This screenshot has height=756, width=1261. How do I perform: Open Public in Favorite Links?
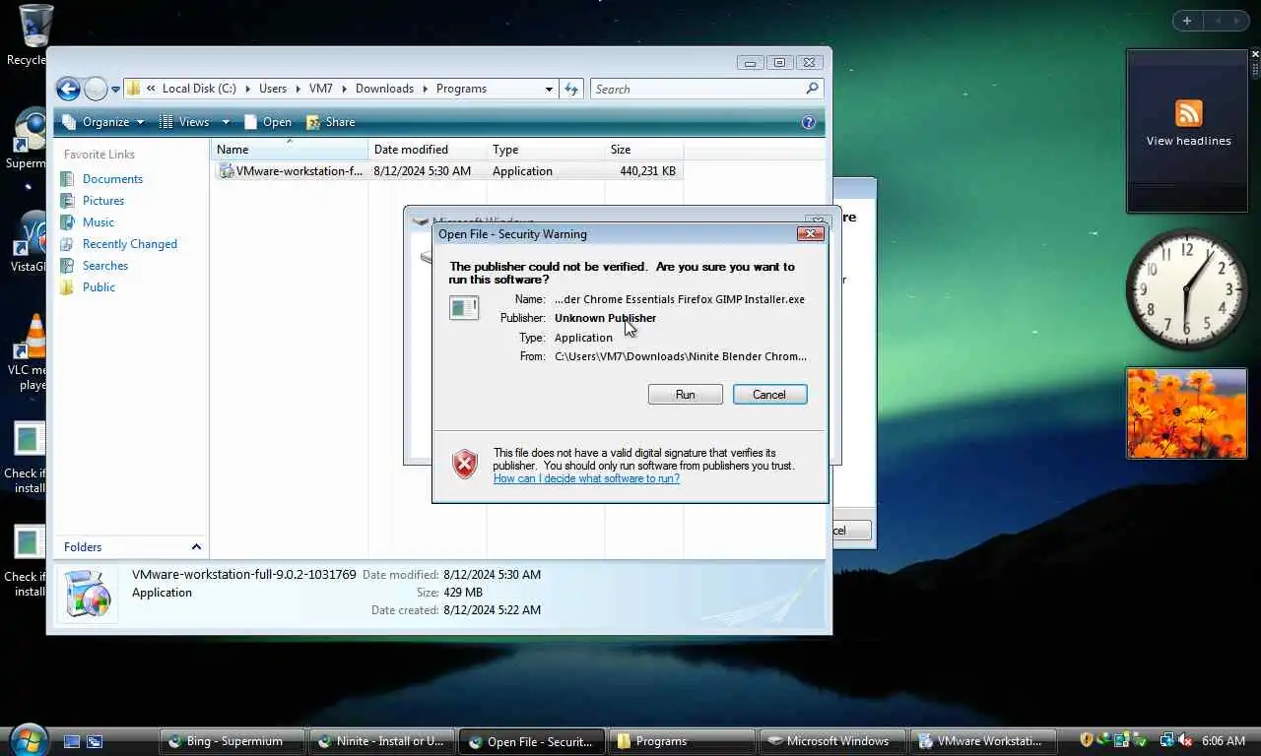click(x=99, y=287)
